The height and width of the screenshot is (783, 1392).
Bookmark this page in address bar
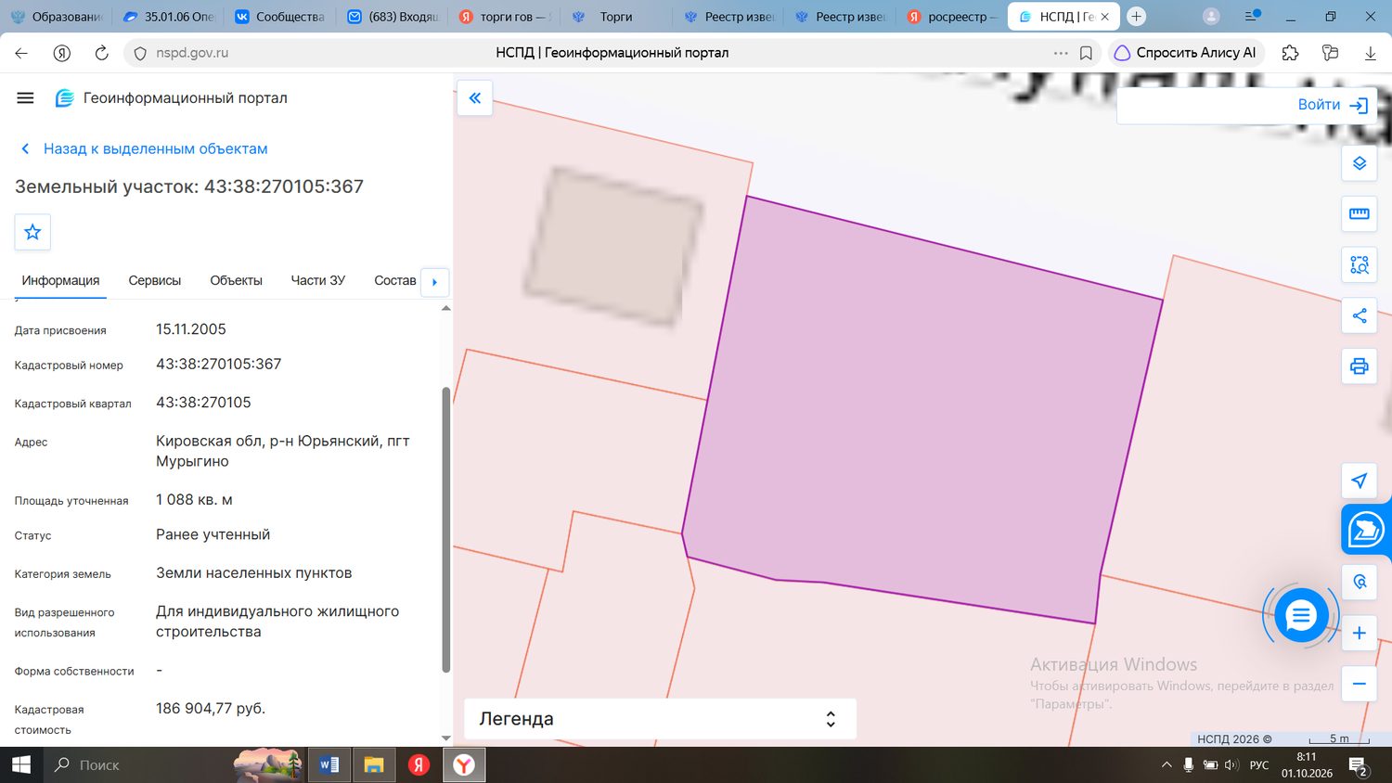click(1086, 53)
